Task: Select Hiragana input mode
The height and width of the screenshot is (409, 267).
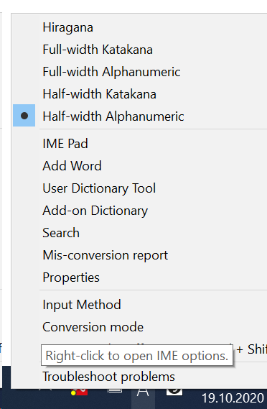Action: pos(67,27)
